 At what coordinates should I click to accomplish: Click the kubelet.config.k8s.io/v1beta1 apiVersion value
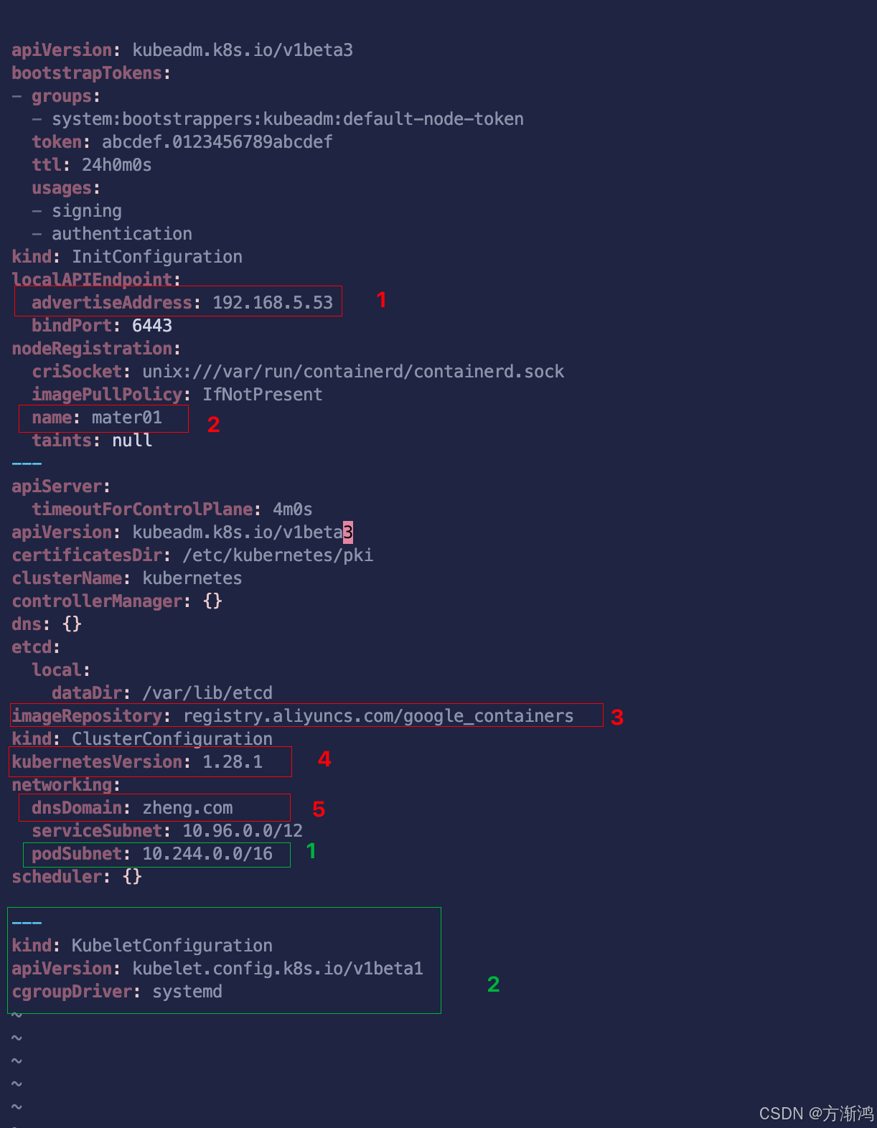pyautogui.click(x=278, y=968)
